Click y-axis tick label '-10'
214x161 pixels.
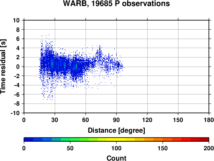pyautogui.click(x=15, y=113)
